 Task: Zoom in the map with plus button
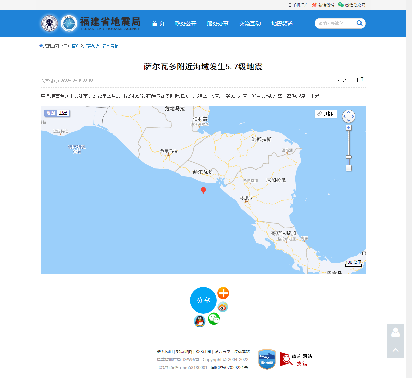click(349, 128)
